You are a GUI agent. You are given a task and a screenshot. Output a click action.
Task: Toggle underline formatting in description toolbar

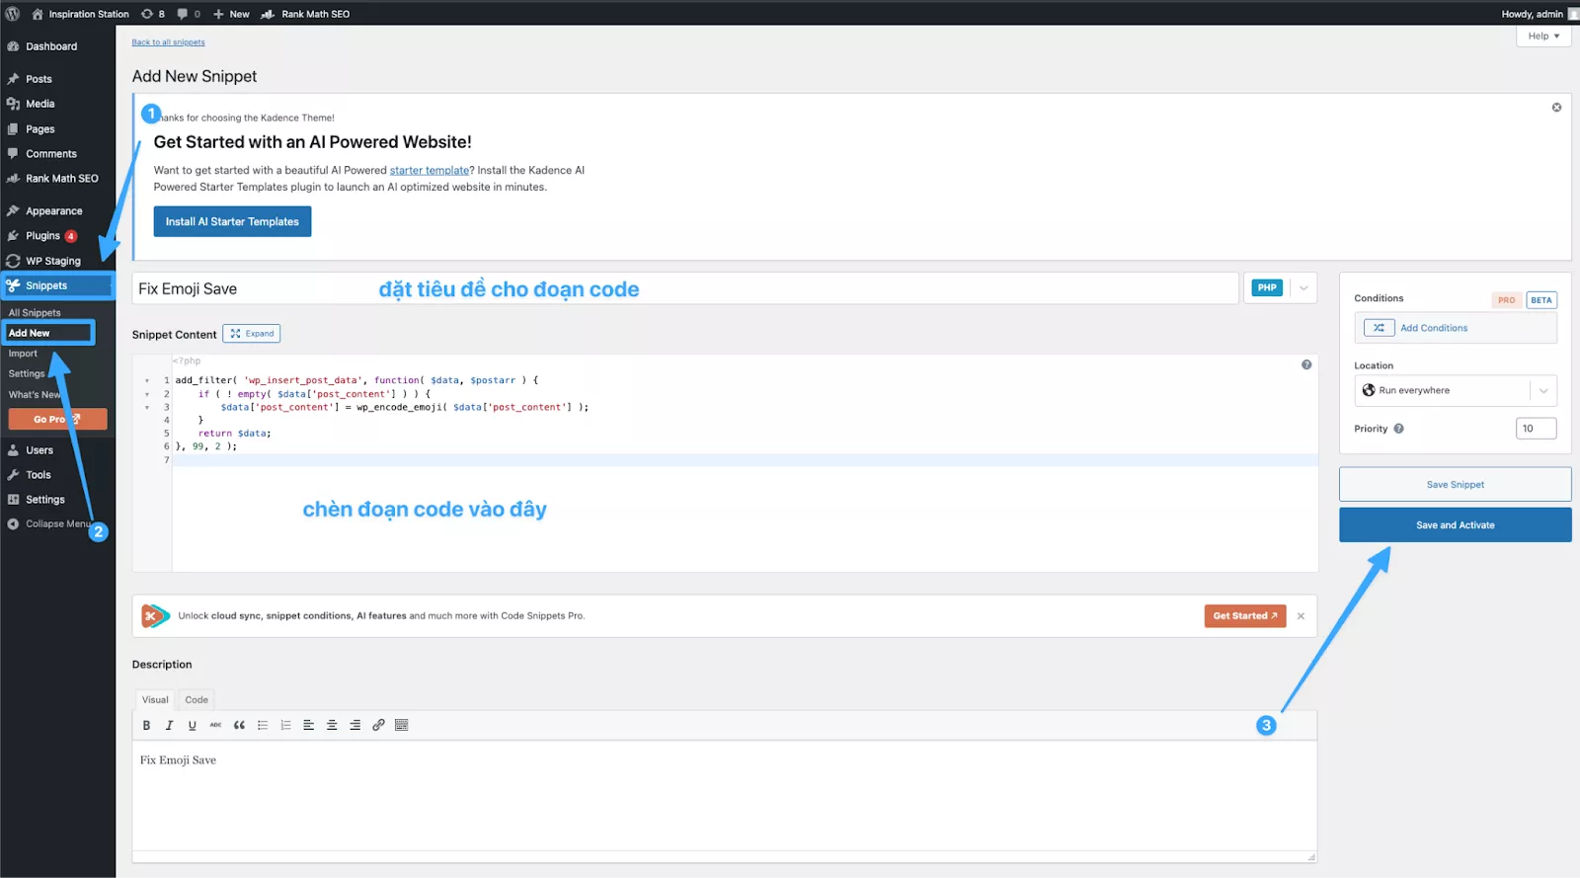[192, 725]
